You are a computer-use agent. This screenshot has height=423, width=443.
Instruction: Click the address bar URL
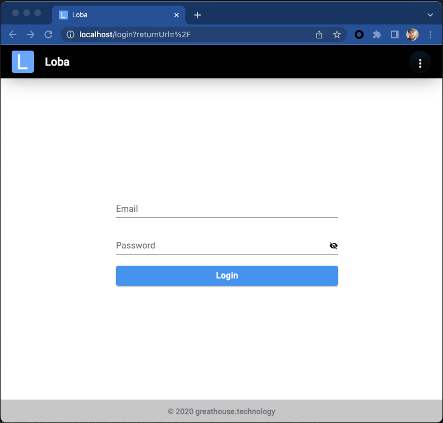tap(135, 34)
